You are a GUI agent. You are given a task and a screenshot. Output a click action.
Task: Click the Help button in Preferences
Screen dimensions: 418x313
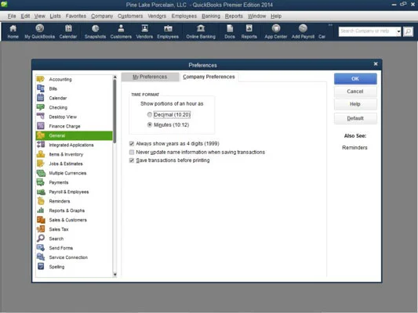click(x=355, y=104)
